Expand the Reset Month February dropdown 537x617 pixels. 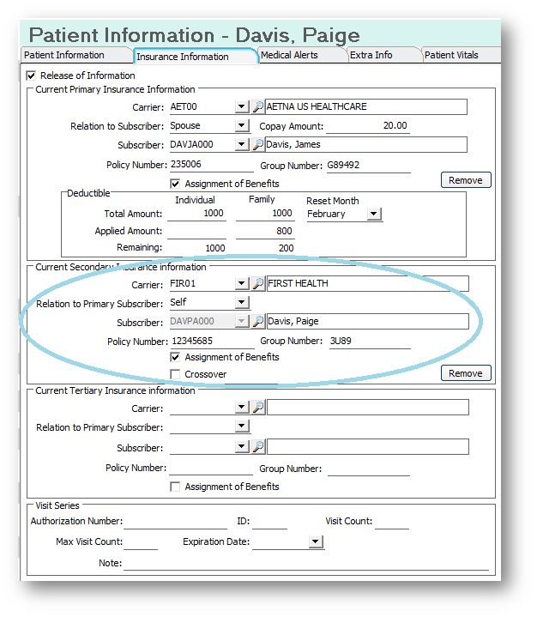tap(374, 214)
